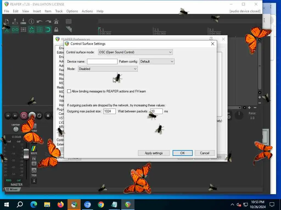Toggle grid lines icon
This screenshot has width=281, height=210.
coord(40,30)
